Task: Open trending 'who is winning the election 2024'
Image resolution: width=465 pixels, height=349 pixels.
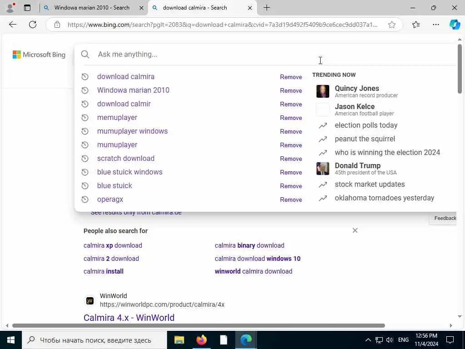Action: pos(387,153)
